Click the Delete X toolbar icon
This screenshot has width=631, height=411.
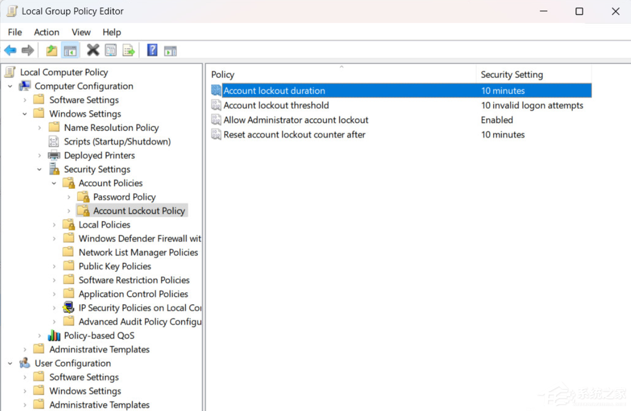pos(93,50)
